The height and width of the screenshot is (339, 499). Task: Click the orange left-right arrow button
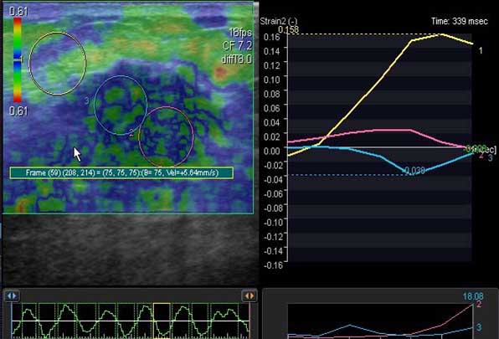point(249,296)
